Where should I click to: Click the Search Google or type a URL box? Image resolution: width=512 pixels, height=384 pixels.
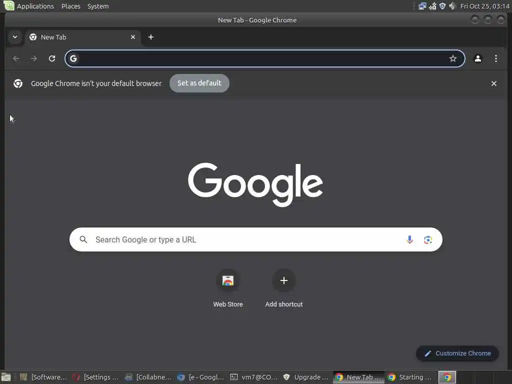click(255, 239)
